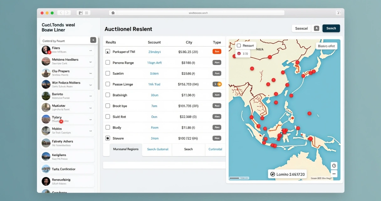
Task: Click the dark Search button
Action: pyautogui.click(x=331, y=28)
